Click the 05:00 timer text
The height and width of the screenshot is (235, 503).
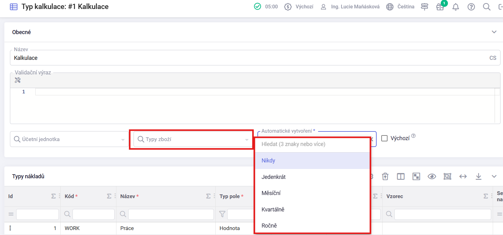271,7
